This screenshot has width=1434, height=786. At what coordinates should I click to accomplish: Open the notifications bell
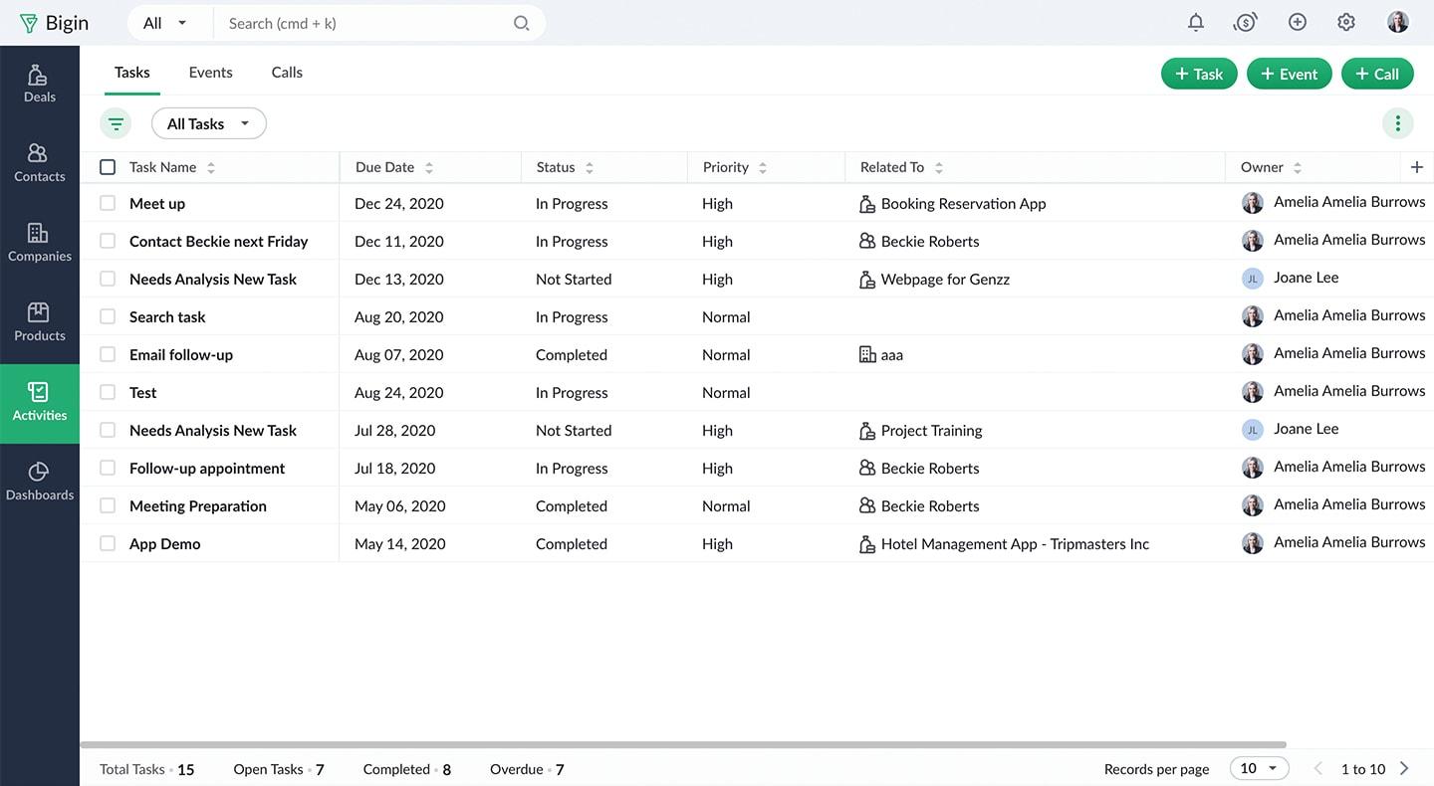pyautogui.click(x=1196, y=22)
